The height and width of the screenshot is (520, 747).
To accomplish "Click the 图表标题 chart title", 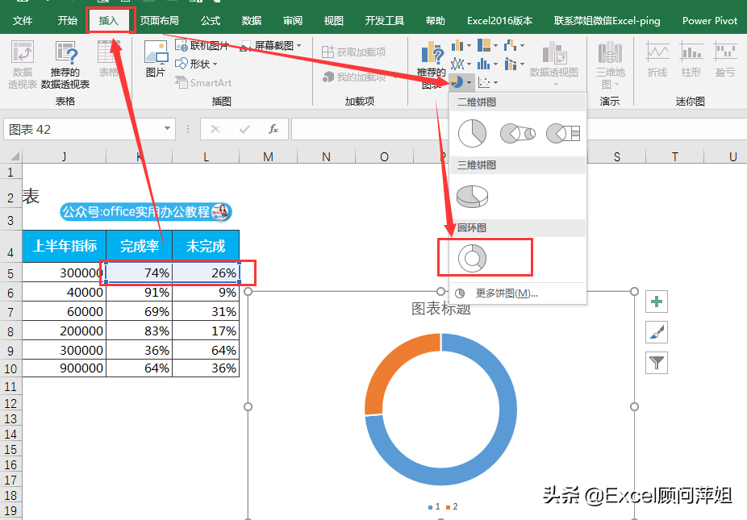I will tap(441, 309).
